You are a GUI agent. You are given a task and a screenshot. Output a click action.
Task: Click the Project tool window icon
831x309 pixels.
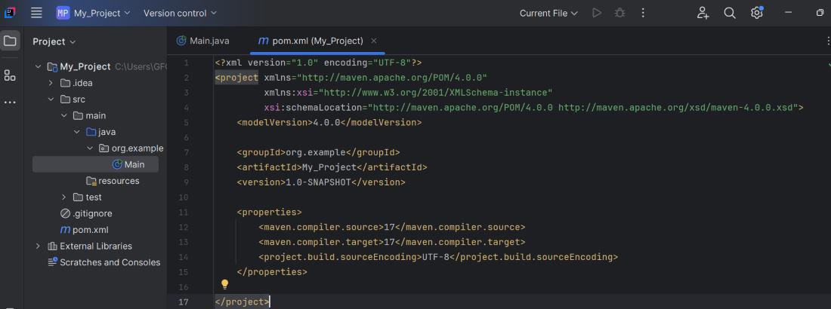coord(10,41)
